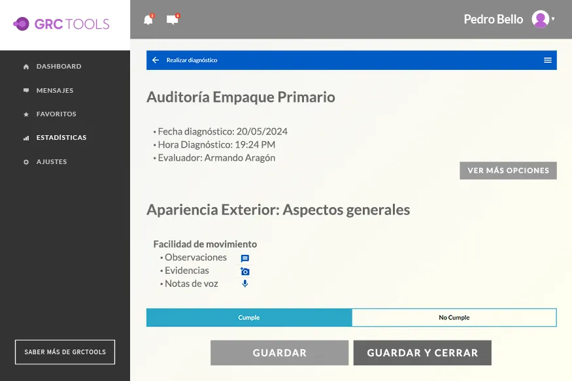The height and width of the screenshot is (381, 572).
Task: Attach a photo with the Evidencias camera icon
Action: [x=244, y=270]
